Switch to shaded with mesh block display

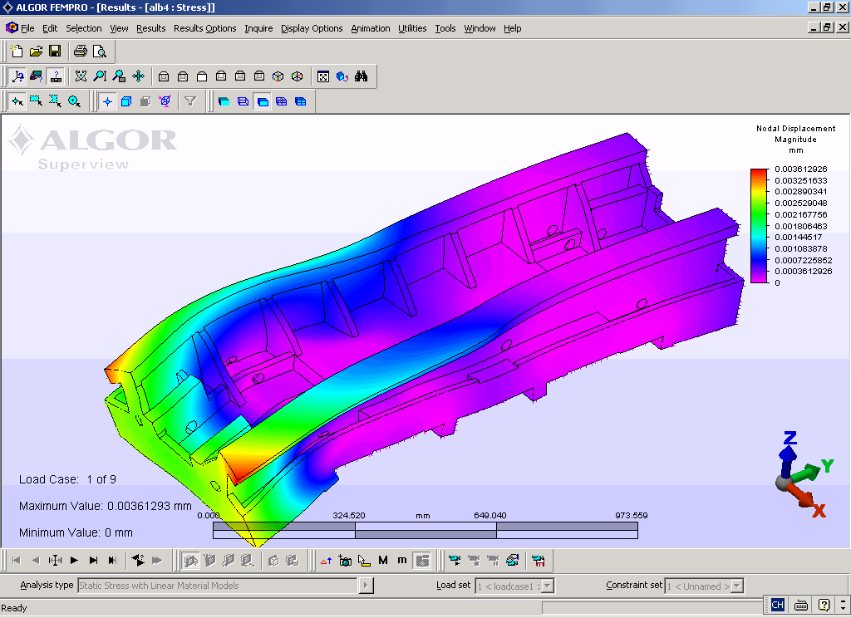(300, 101)
